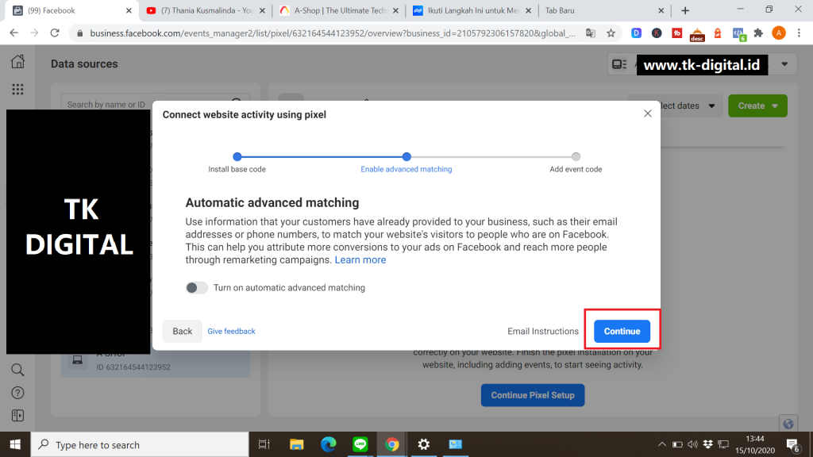Image resolution: width=813 pixels, height=457 pixels.
Task: Open the all tools grid icon
Action: coord(17,90)
